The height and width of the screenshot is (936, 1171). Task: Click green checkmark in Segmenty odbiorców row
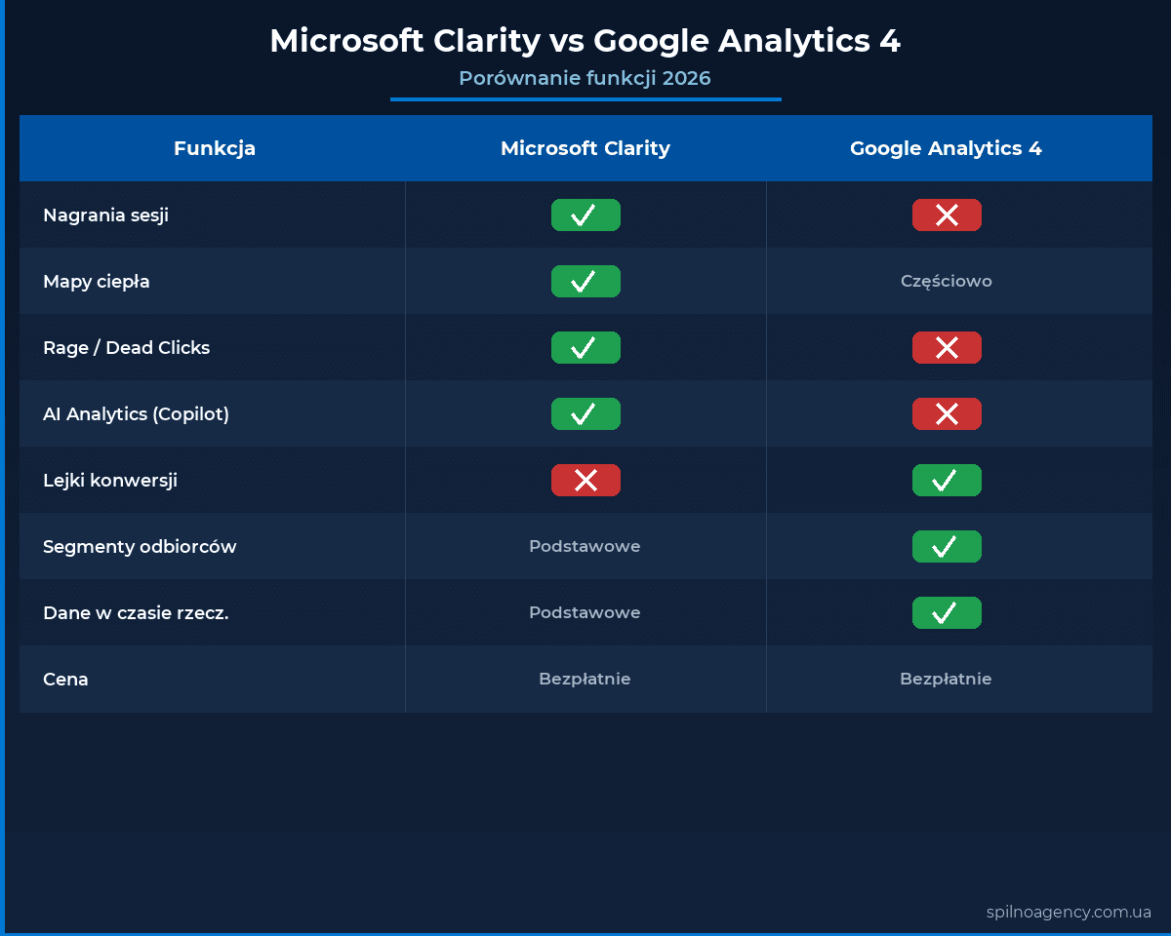pos(947,547)
